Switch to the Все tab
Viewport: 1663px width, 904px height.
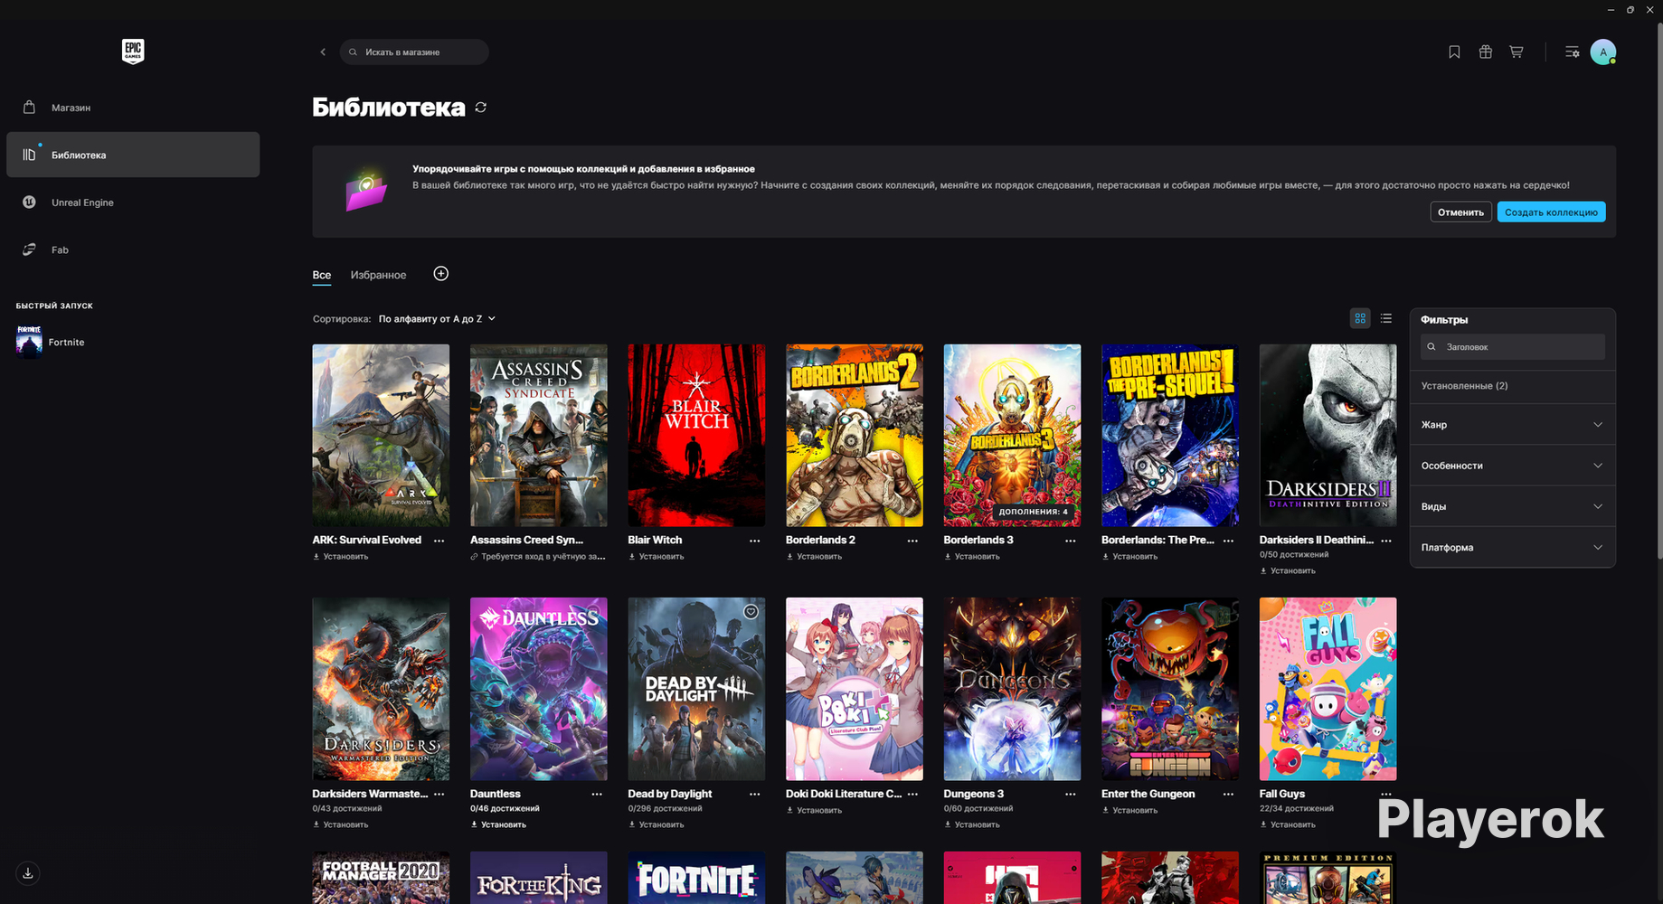click(322, 275)
